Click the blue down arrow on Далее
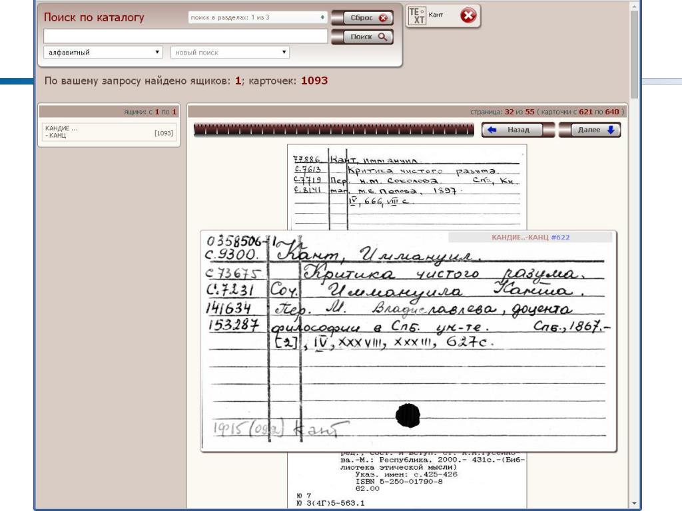Image resolution: width=682 pixels, height=511 pixels. [611, 130]
